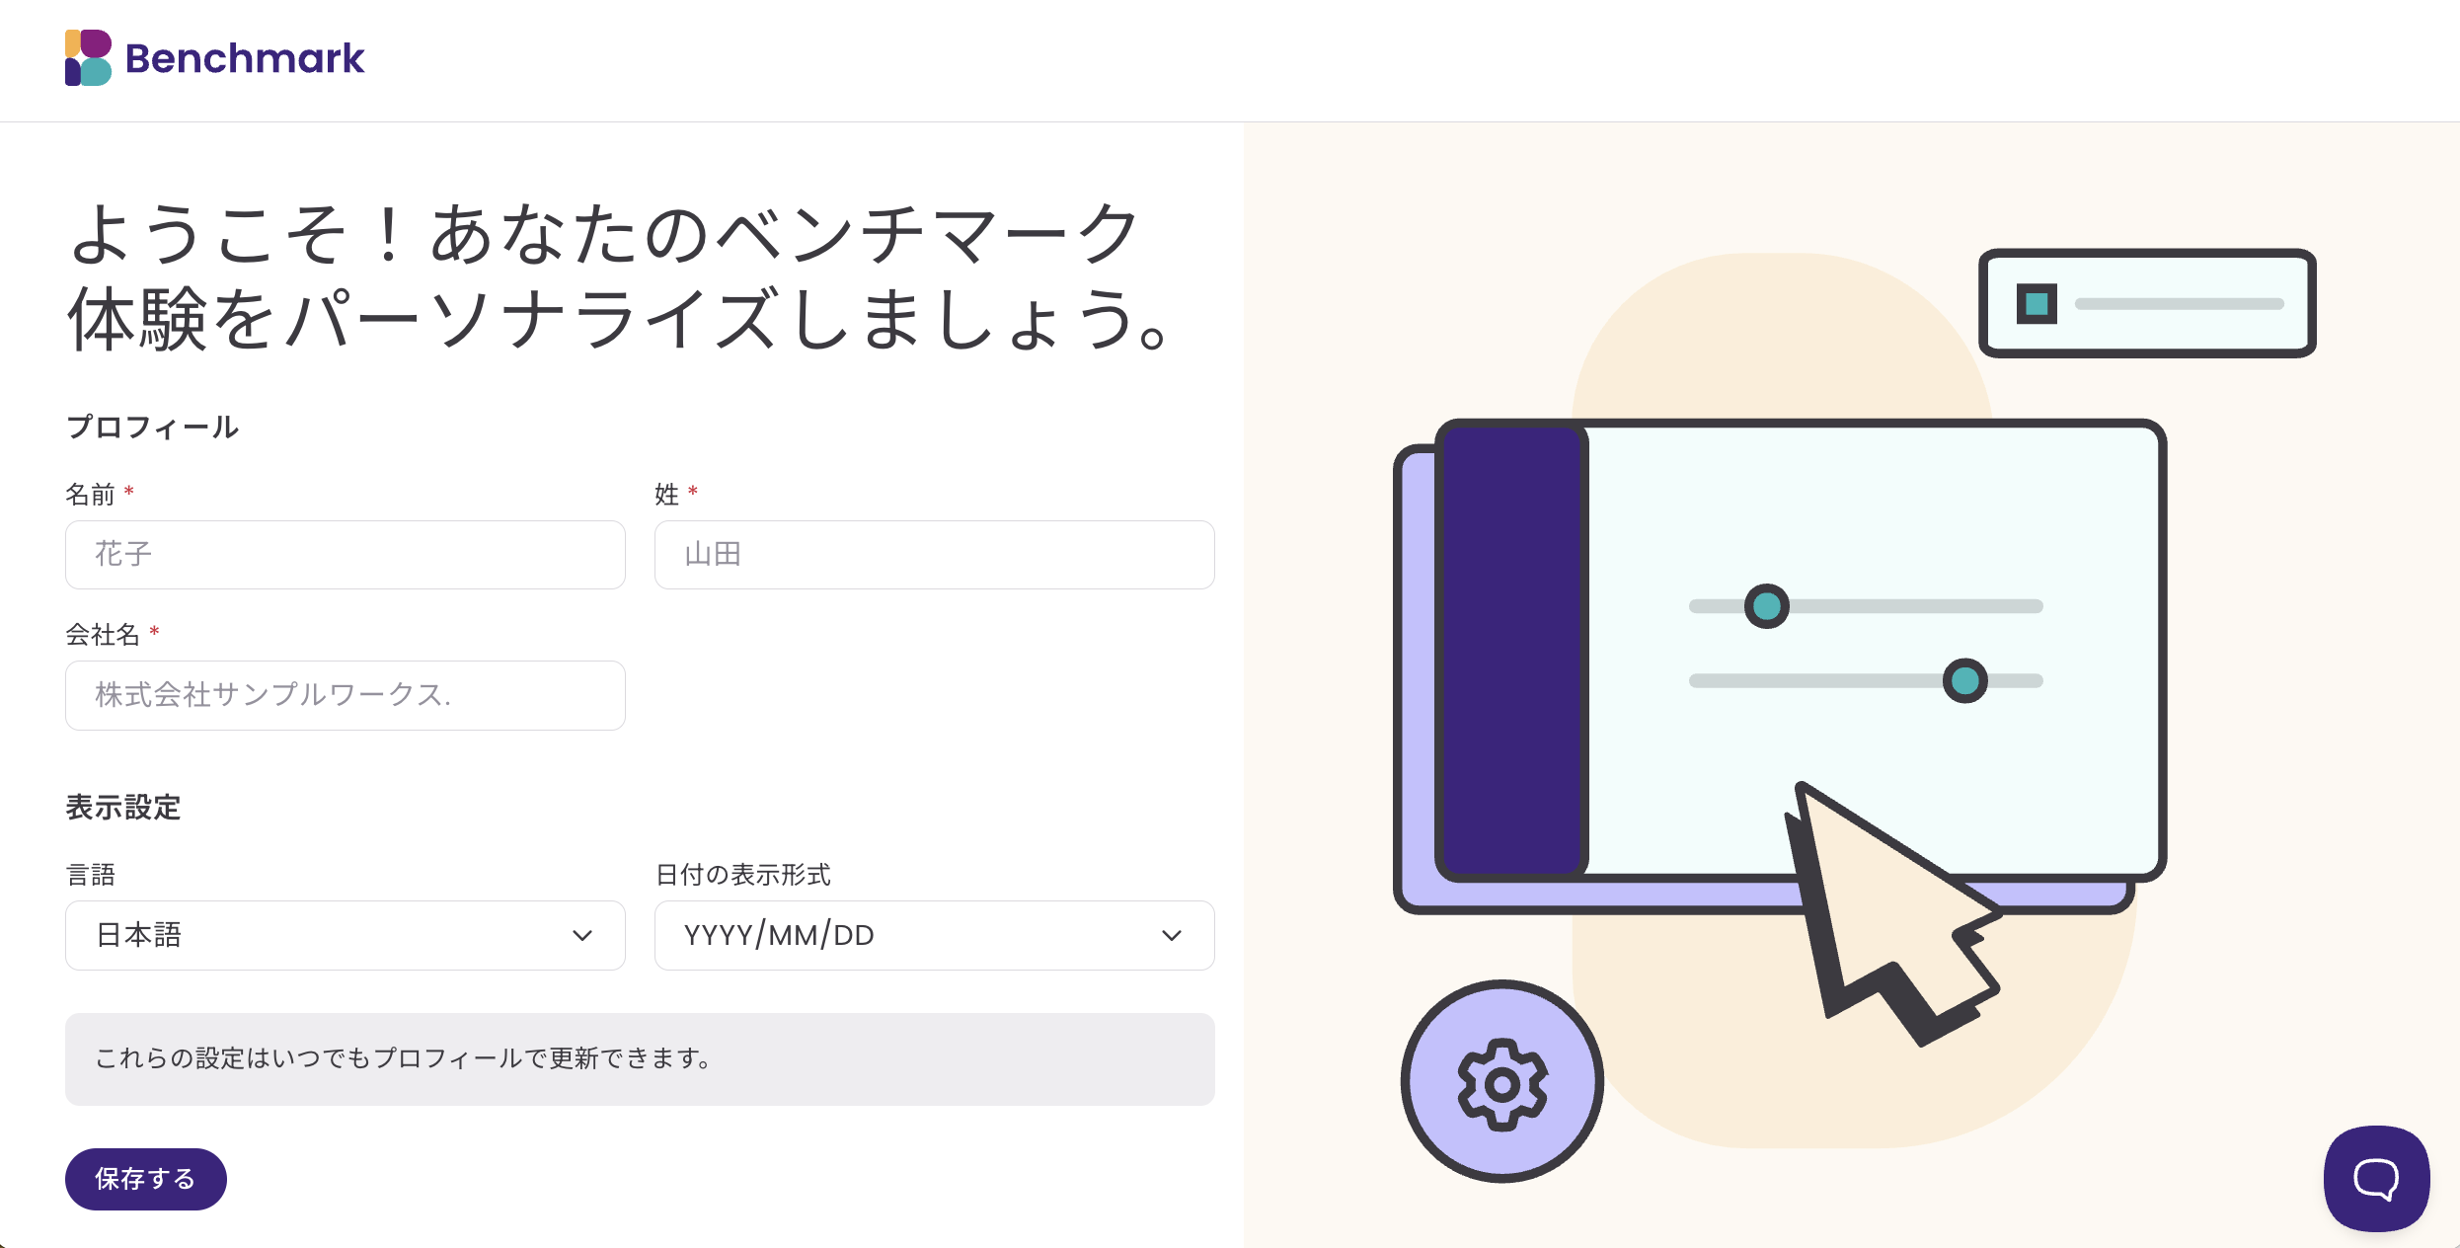Focus the 名前 first name field
Viewport: 2460px width, 1248px height.
[x=346, y=555]
